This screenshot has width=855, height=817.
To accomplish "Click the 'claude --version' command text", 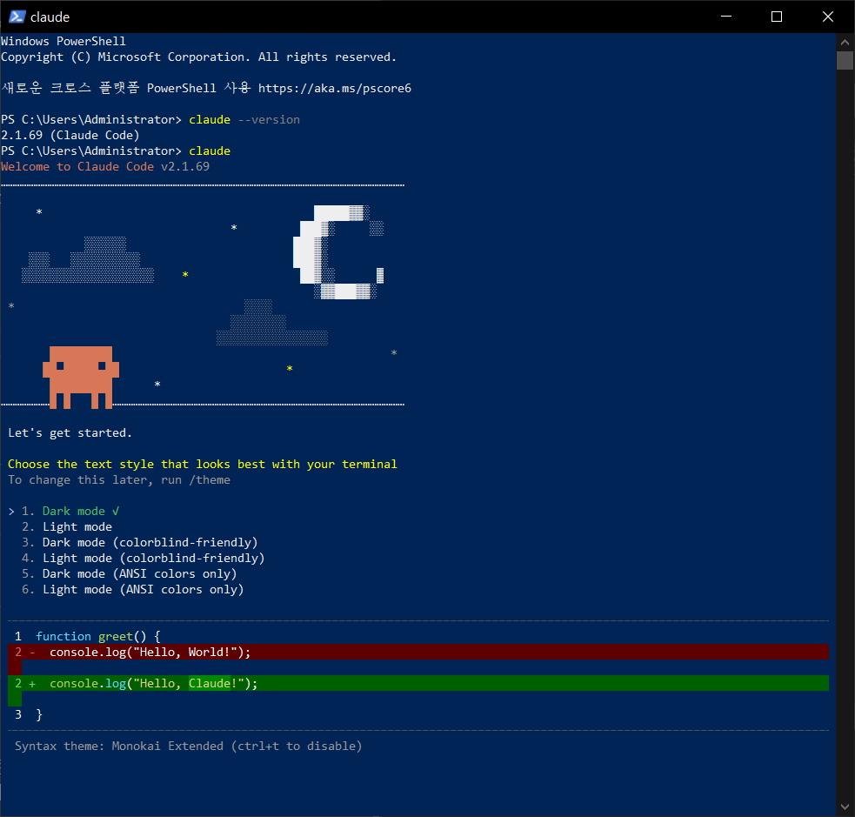I will pyautogui.click(x=244, y=119).
